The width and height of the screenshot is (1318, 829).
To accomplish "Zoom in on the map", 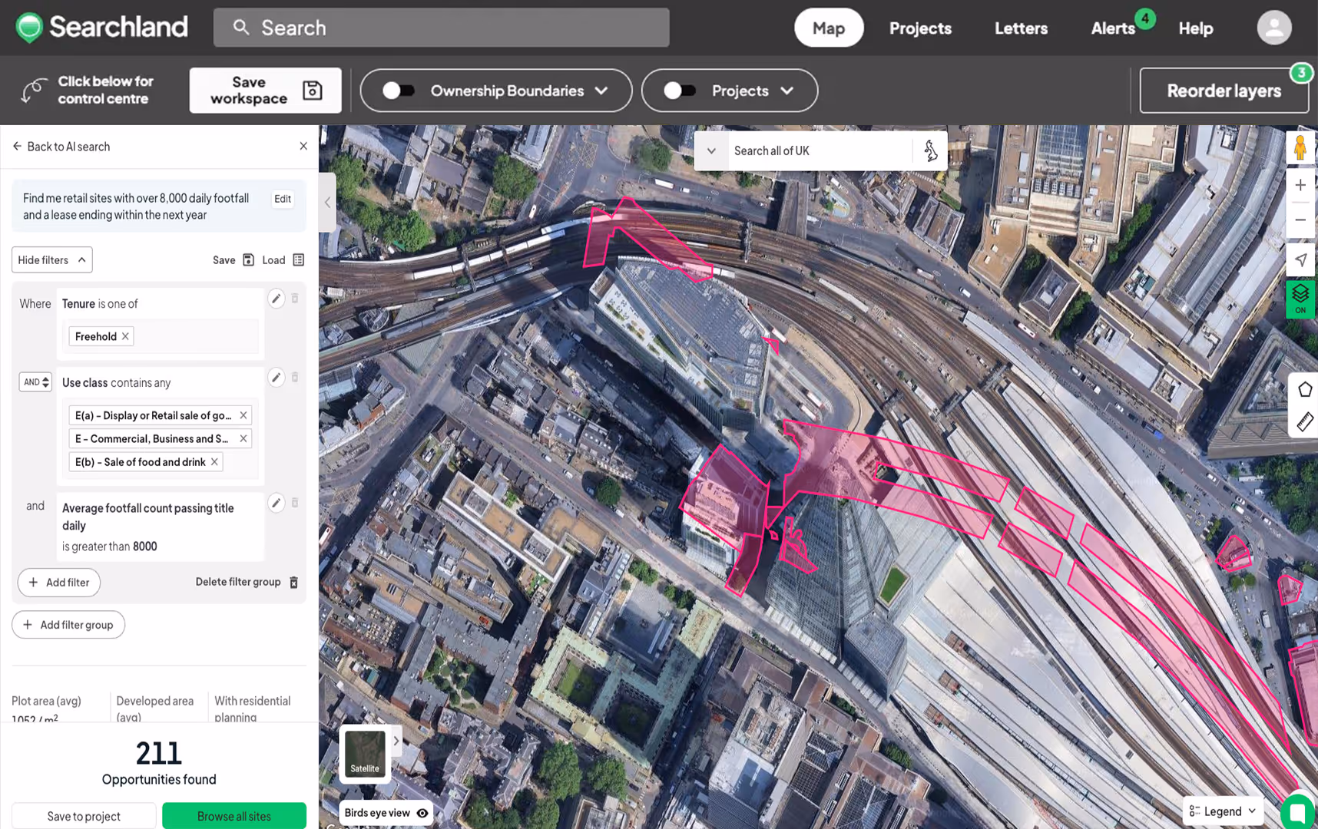I will 1300,185.
